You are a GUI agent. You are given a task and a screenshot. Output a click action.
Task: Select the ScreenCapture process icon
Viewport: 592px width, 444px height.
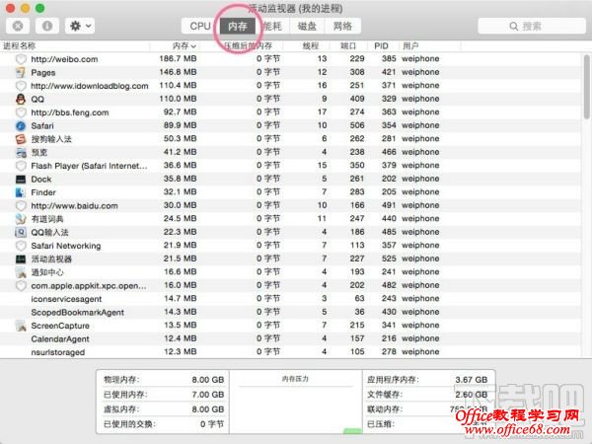21,326
